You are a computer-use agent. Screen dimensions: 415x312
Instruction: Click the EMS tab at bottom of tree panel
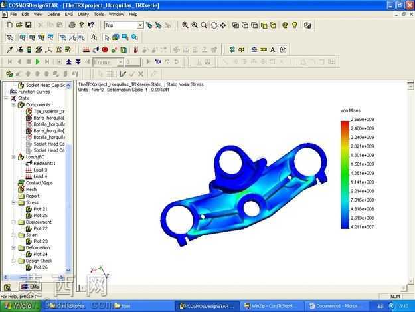(31, 287)
